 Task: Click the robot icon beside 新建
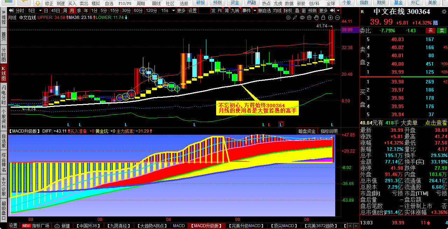coord(57,226)
